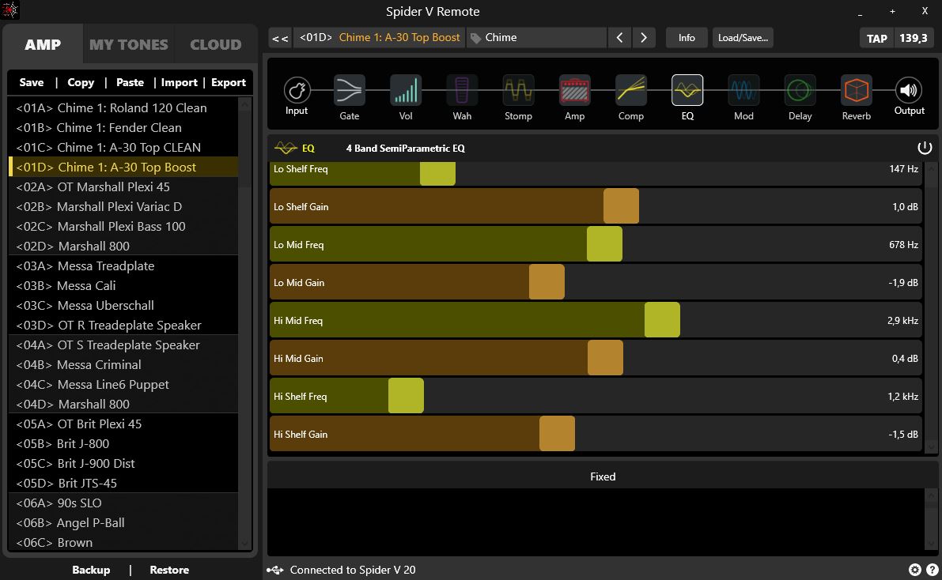Open the help question mark icon
Viewport: 942px width, 580px height.
[x=933, y=570]
